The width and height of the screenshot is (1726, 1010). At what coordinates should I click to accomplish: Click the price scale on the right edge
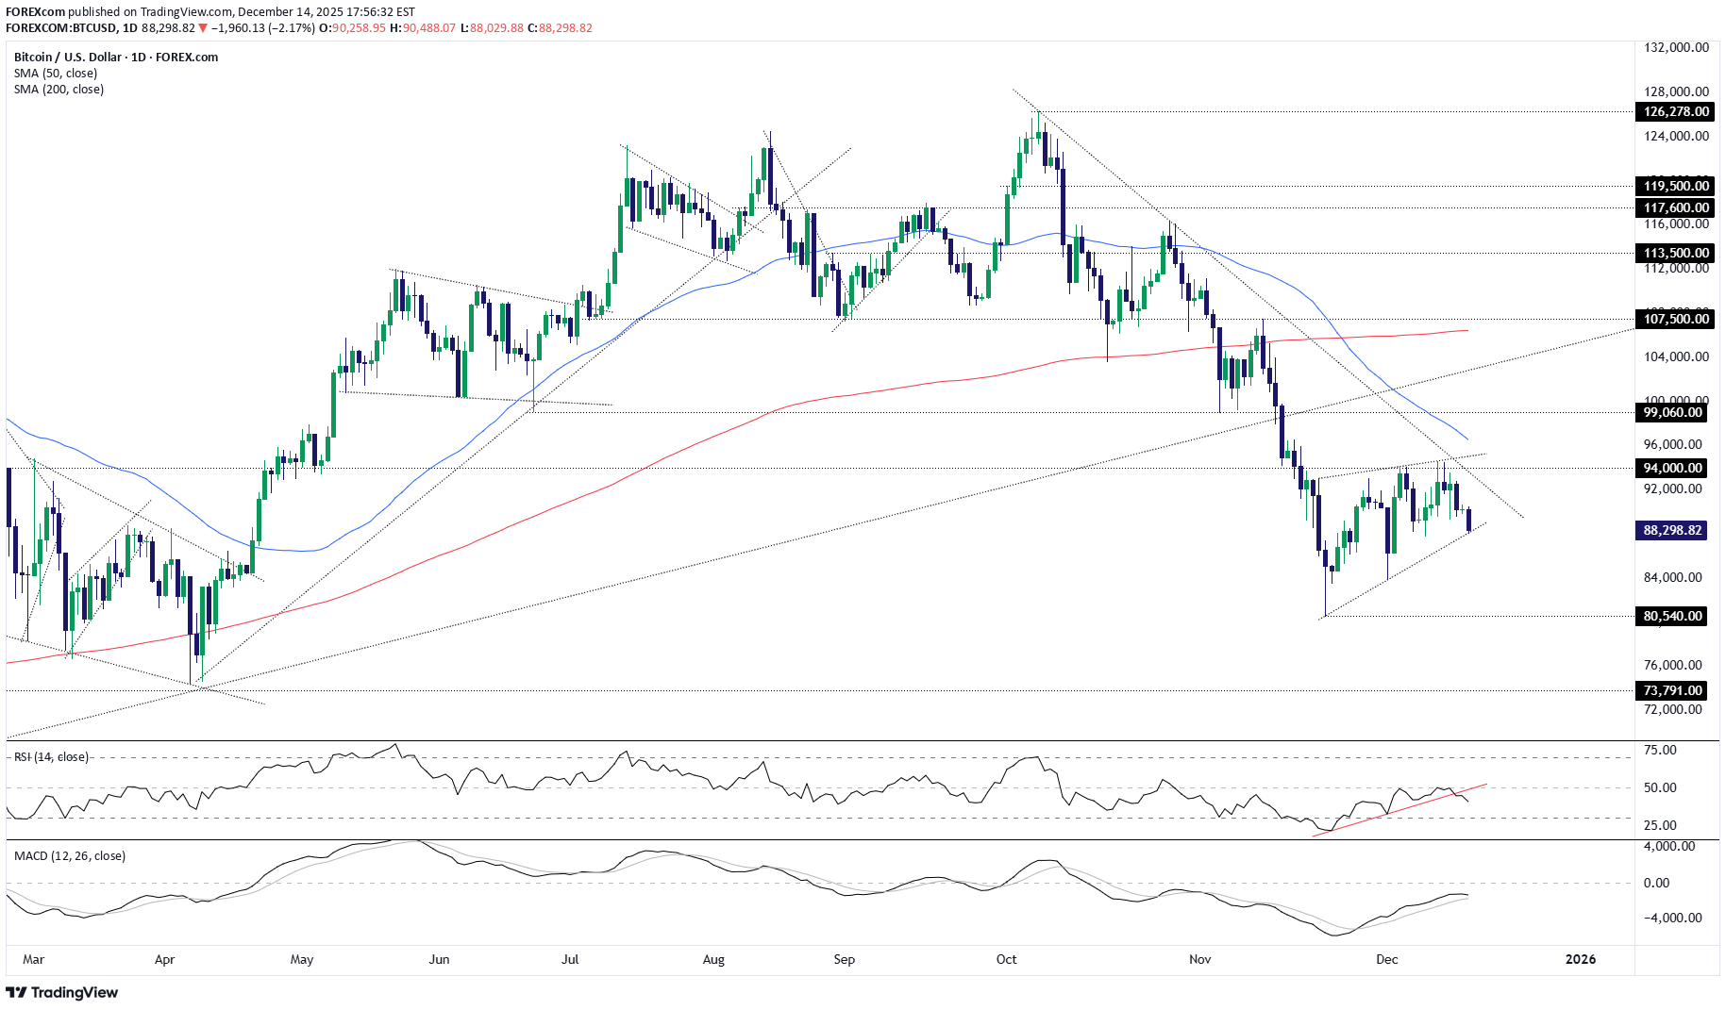(x=1675, y=377)
